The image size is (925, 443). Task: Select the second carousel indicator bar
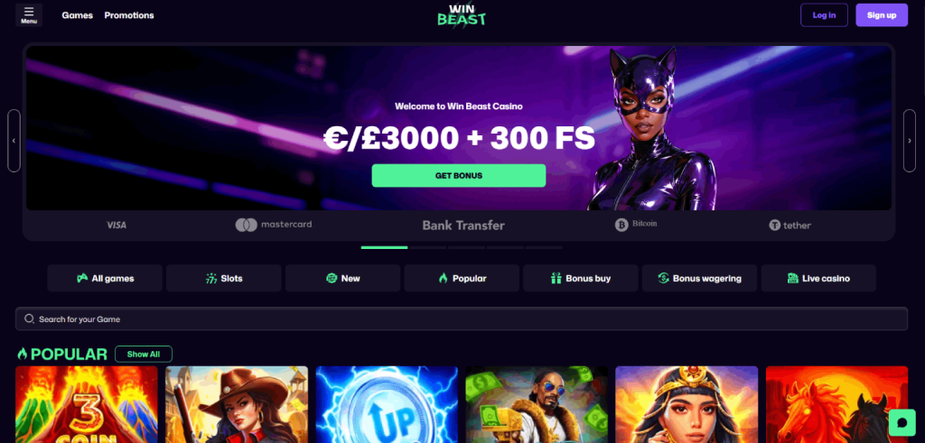(427, 247)
